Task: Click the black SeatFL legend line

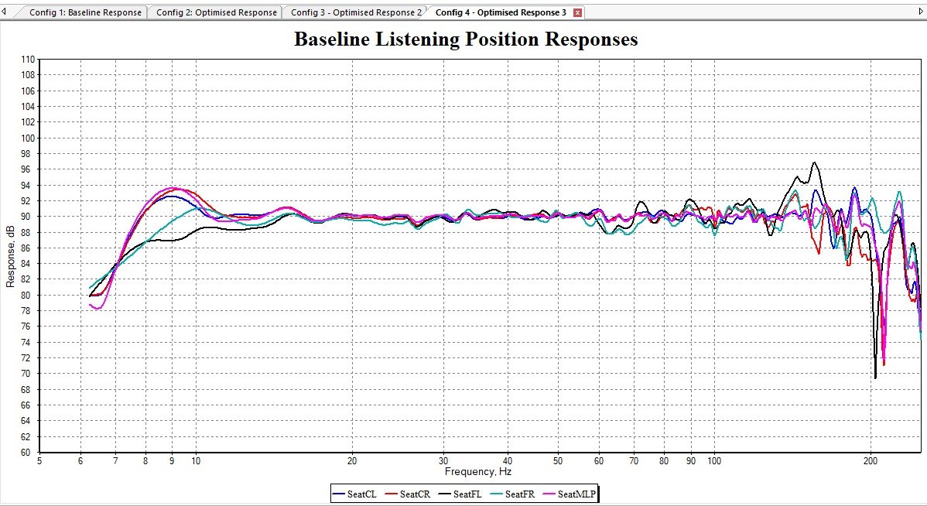Action: pos(446,494)
